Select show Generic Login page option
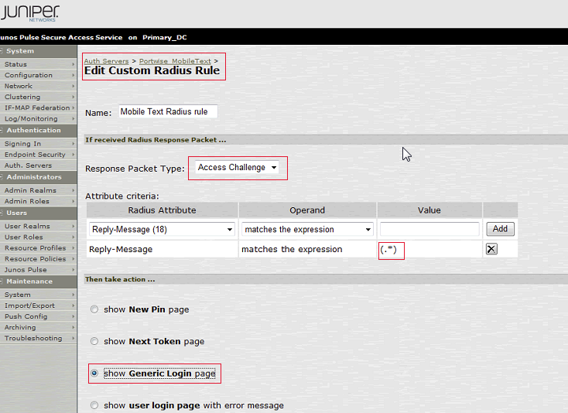Image resolution: width=568 pixels, height=413 pixels. 95,374
